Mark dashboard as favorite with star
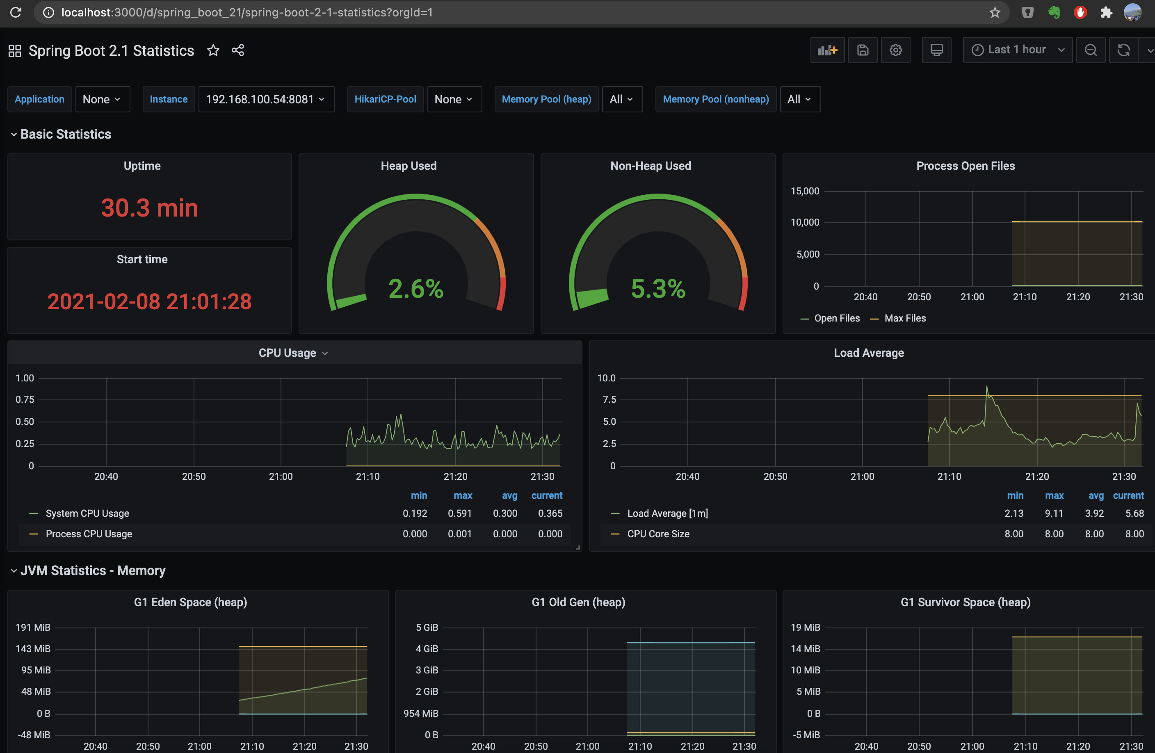This screenshot has width=1155, height=753. point(213,50)
